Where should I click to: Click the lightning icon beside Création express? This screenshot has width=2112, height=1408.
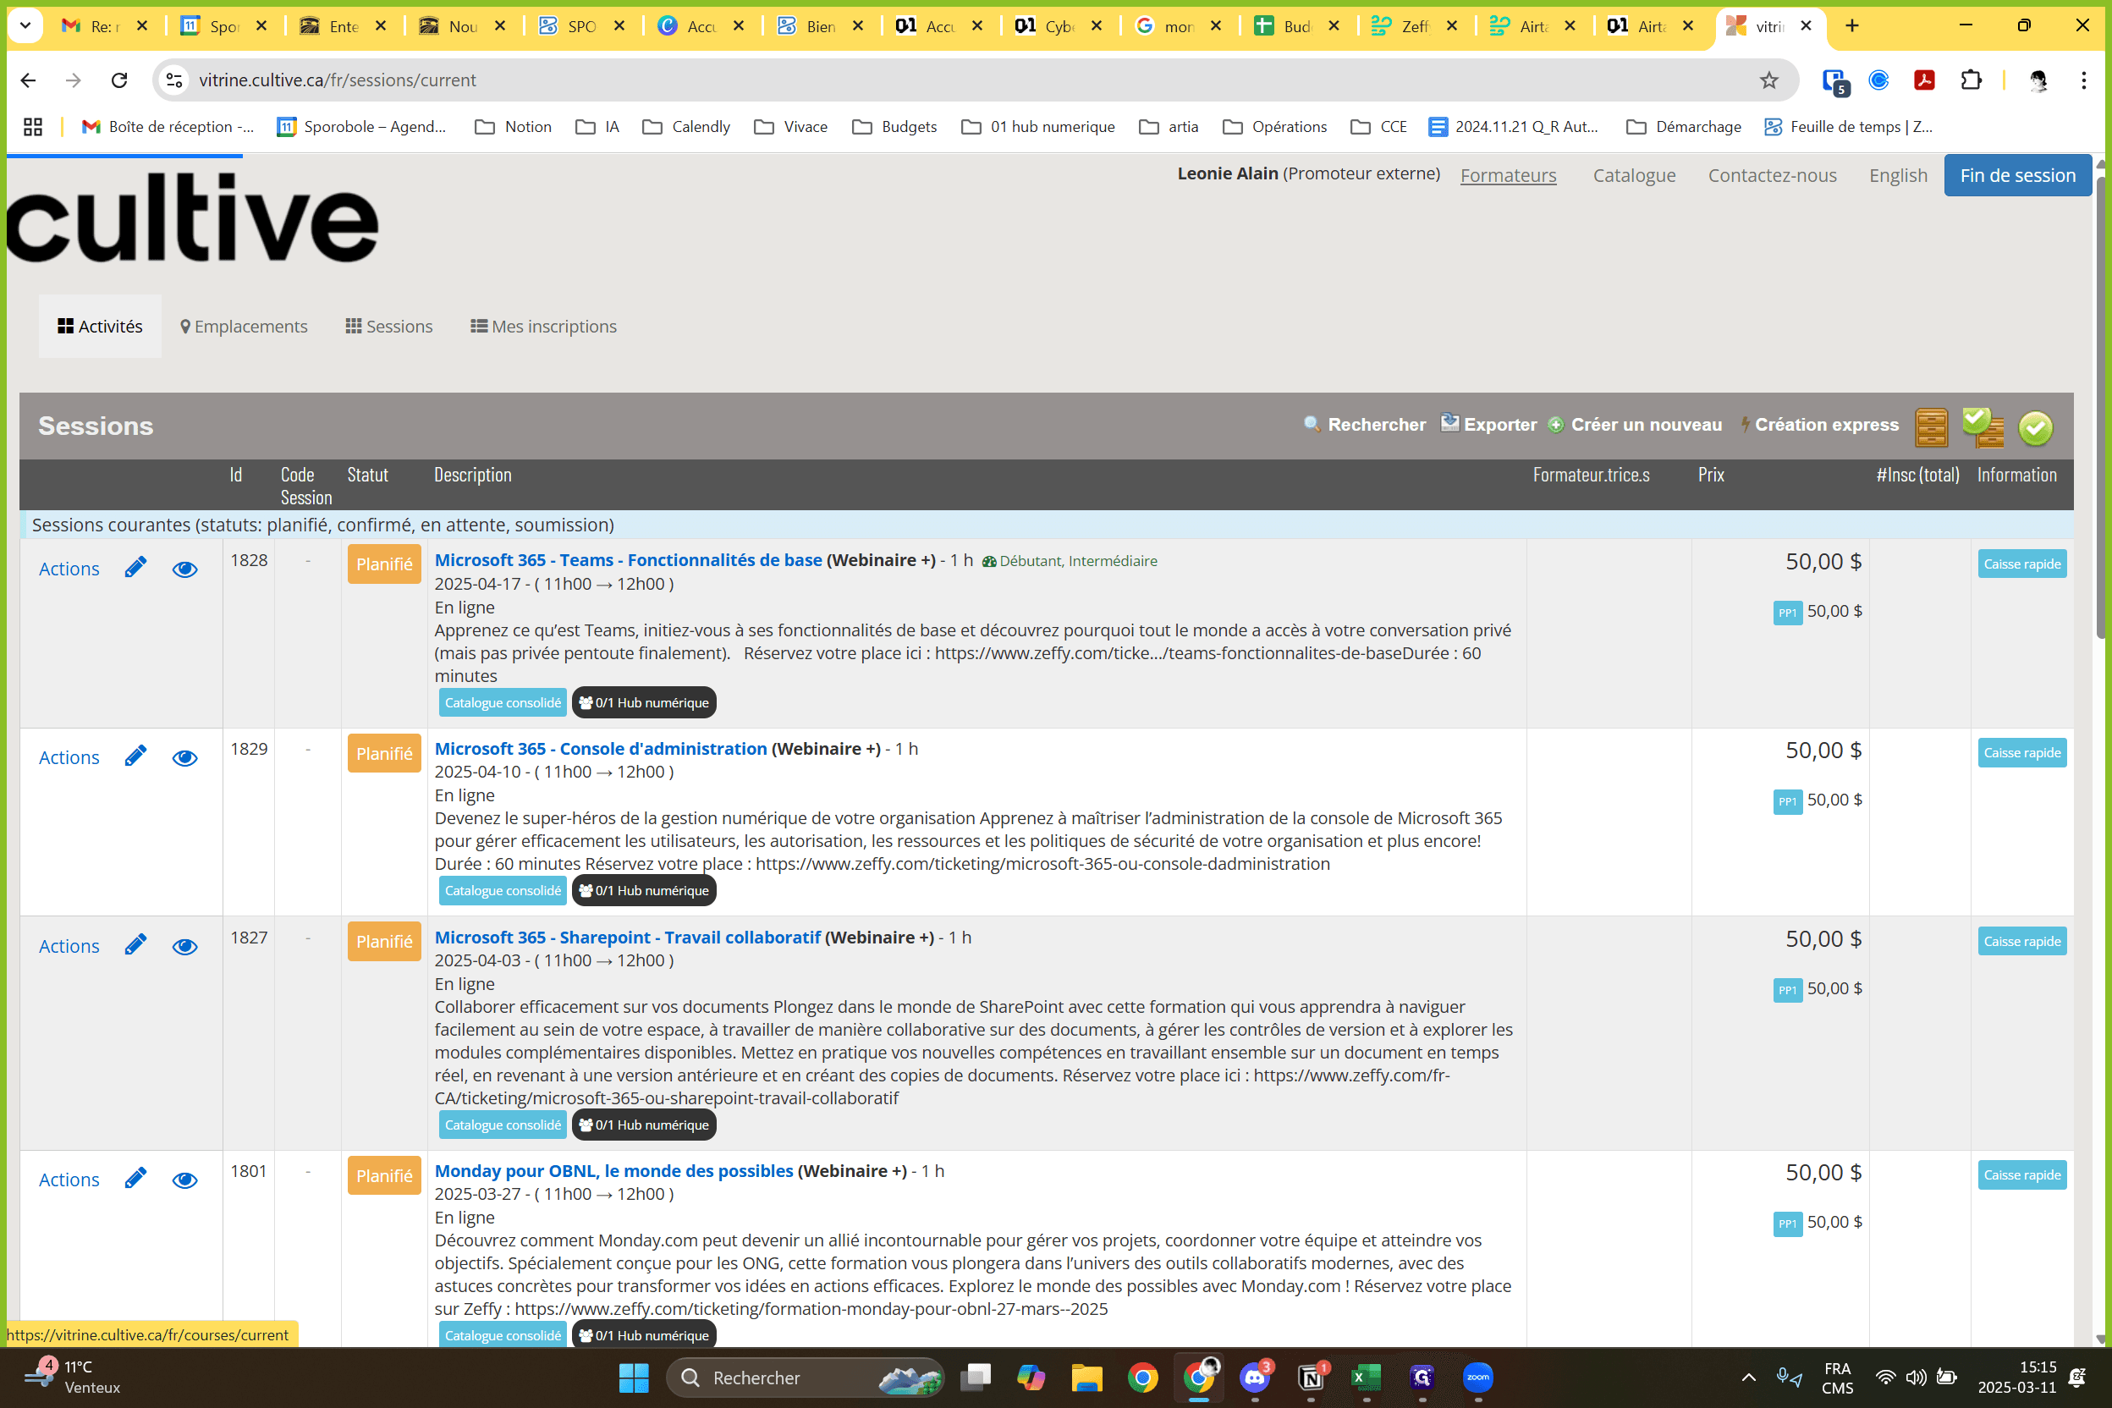point(1745,425)
